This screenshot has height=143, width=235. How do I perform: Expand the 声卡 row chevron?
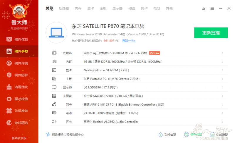[x=222, y=122]
